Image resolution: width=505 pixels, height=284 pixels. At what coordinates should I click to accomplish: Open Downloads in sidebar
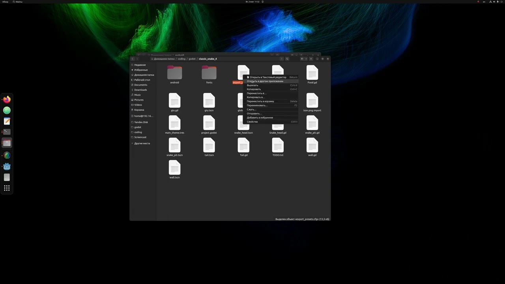pyautogui.click(x=143, y=90)
